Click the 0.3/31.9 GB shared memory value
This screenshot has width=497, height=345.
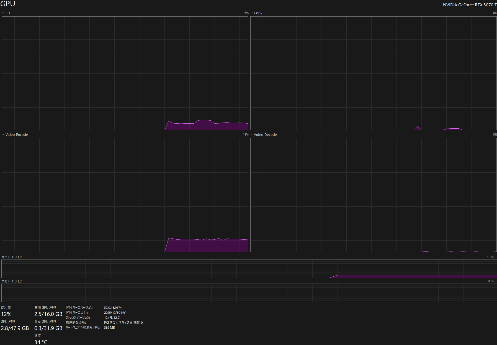48,328
